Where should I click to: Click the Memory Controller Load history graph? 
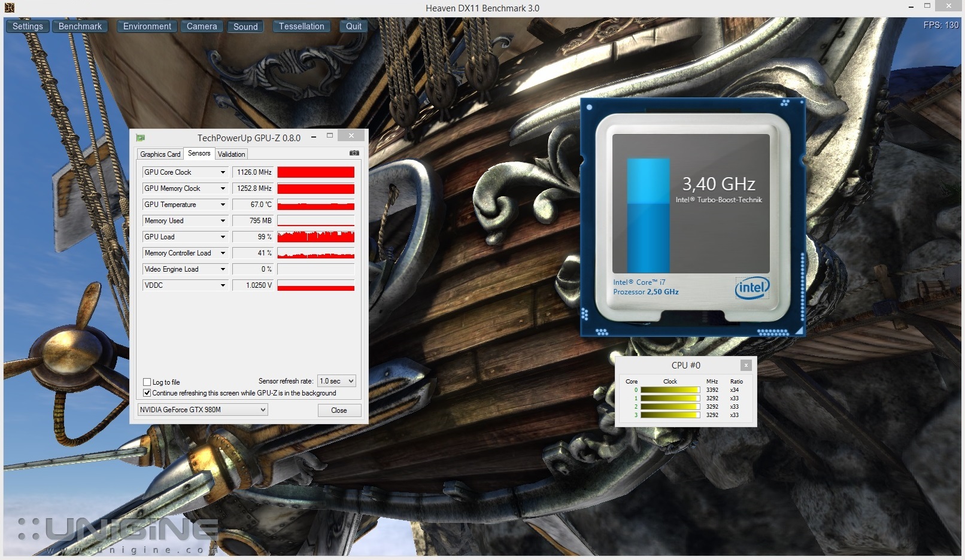tap(316, 253)
